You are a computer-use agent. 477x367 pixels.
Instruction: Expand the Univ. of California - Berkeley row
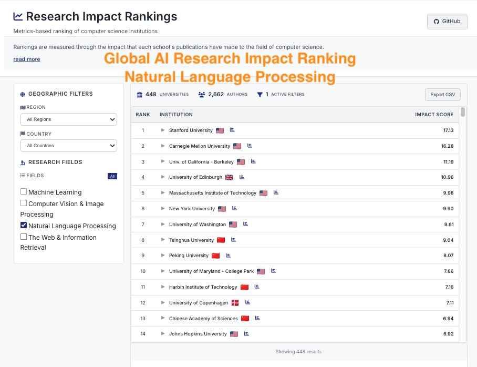point(163,161)
